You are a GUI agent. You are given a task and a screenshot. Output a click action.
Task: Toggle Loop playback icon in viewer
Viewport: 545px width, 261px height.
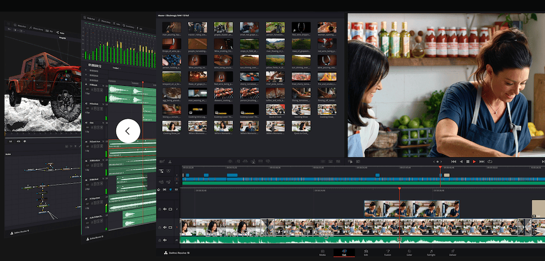pyautogui.click(x=489, y=162)
